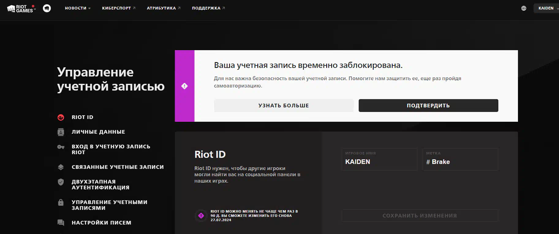Expand the Новости dropdown menu
Viewport: 559px width, 234px height.
pos(77,8)
